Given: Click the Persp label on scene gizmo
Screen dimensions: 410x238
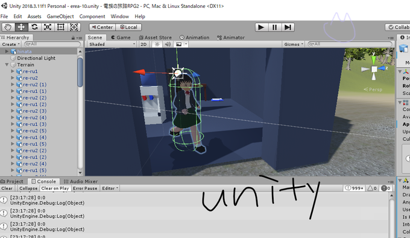Looking at the screenshot, I should [373, 89].
